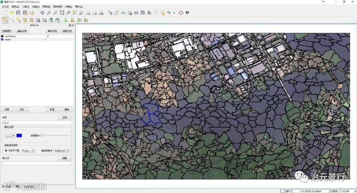Open the 管理(M) menu

click(x=46, y=7)
